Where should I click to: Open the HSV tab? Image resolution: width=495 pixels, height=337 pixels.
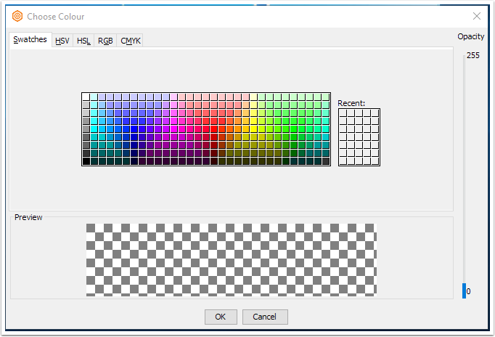pyautogui.click(x=62, y=41)
